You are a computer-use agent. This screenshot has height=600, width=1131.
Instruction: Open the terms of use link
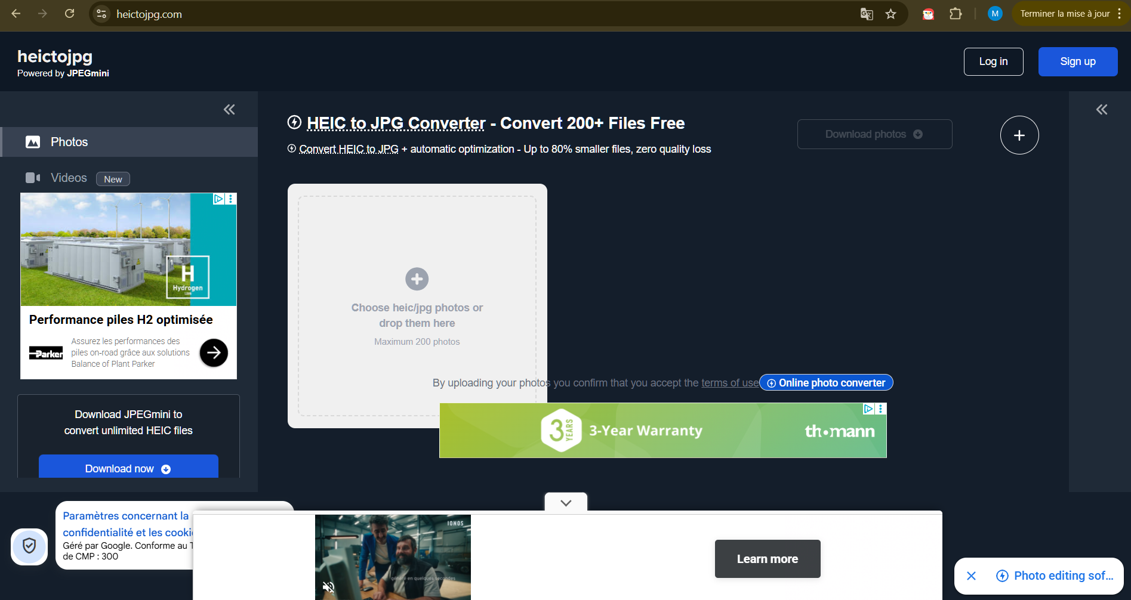pyautogui.click(x=729, y=383)
